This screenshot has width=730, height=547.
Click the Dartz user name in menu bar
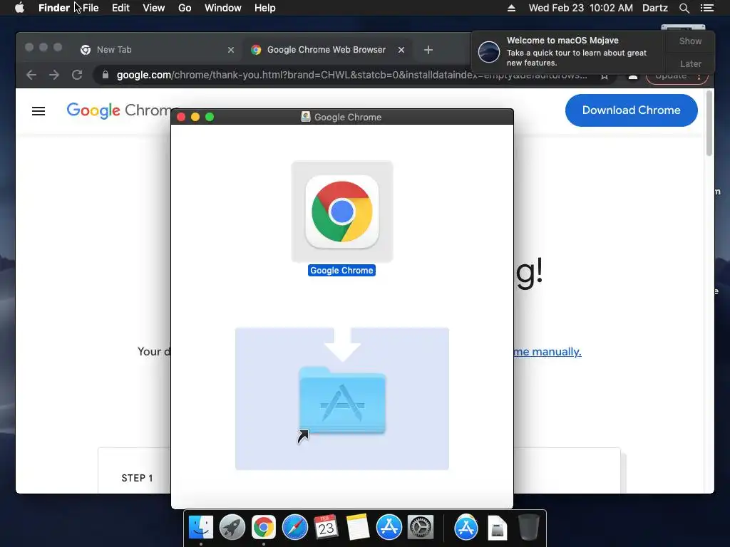coord(654,8)
